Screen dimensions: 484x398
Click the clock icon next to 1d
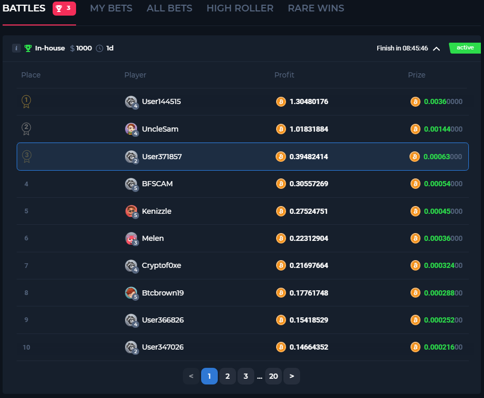[100, 48]
